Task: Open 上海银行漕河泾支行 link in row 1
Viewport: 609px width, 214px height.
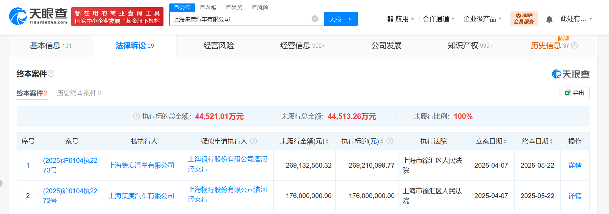Action: click(x=227, y=164)
